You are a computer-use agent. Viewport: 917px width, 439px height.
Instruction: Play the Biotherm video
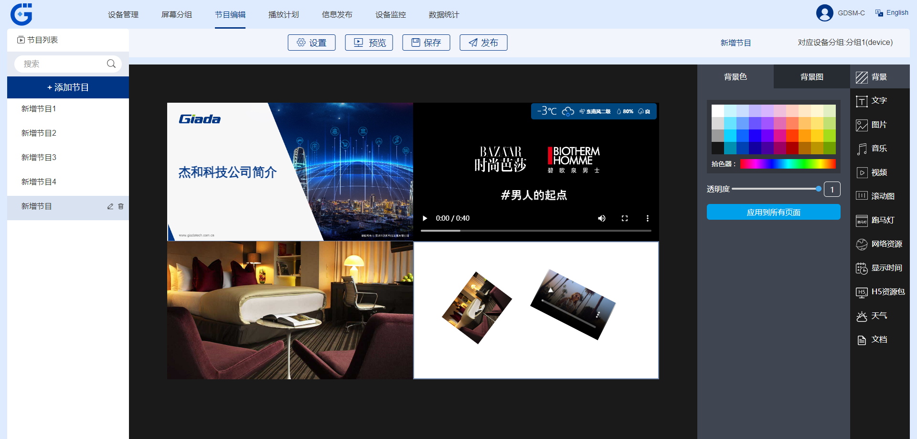(x=425, y=218)
